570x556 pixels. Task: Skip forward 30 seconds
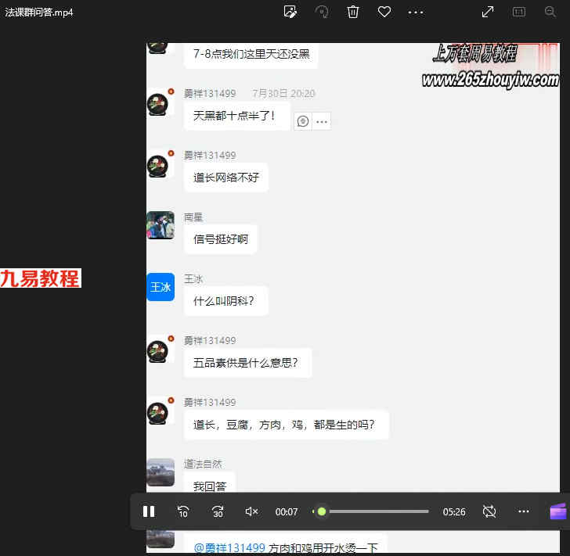click(218, 511)
